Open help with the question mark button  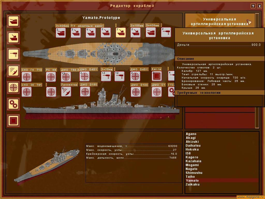[x=253, y=6]
